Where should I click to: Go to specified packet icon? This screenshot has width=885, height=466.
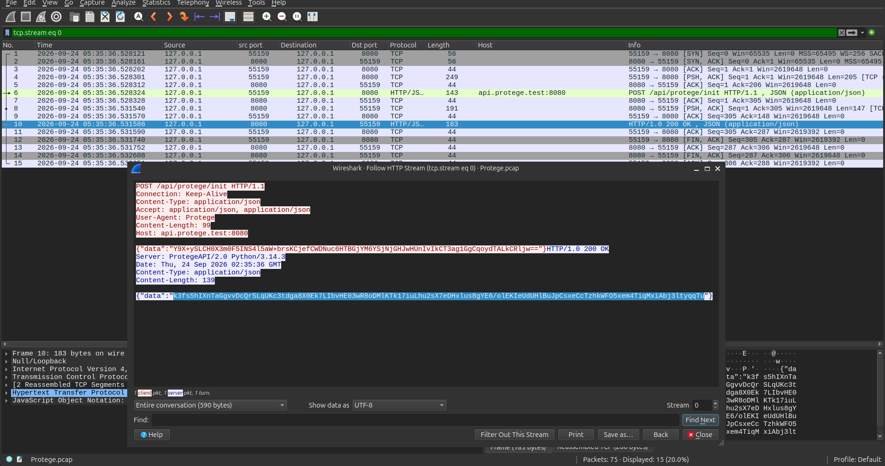(x=184, y=17)
